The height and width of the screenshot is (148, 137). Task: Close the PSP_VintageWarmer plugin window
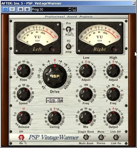134,3
